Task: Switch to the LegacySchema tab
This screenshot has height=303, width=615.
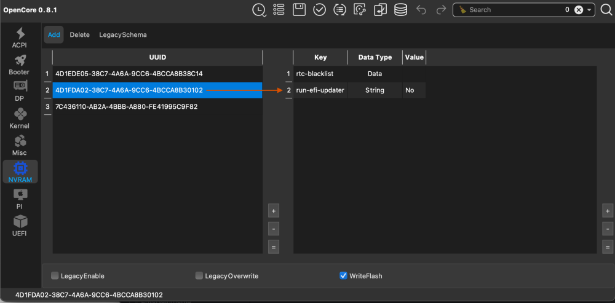Action: click(x=123, y=34)
